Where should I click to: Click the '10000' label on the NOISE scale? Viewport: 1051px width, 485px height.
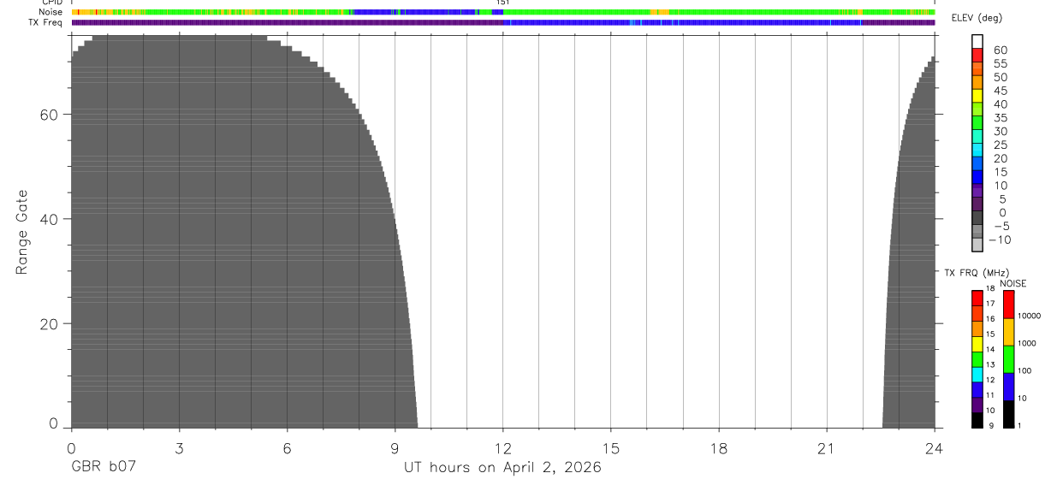pyautogui.click(x=1029, y=316)
